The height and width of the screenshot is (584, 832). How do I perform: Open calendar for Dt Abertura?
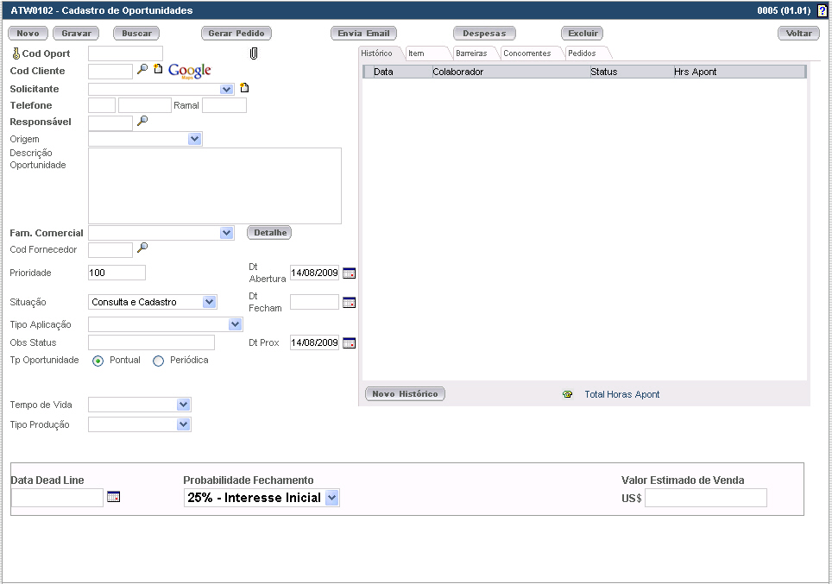[x=349, y=273]
